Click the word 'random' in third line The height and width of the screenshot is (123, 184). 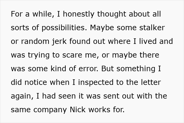pyautogui.click(x=35, y=41)
